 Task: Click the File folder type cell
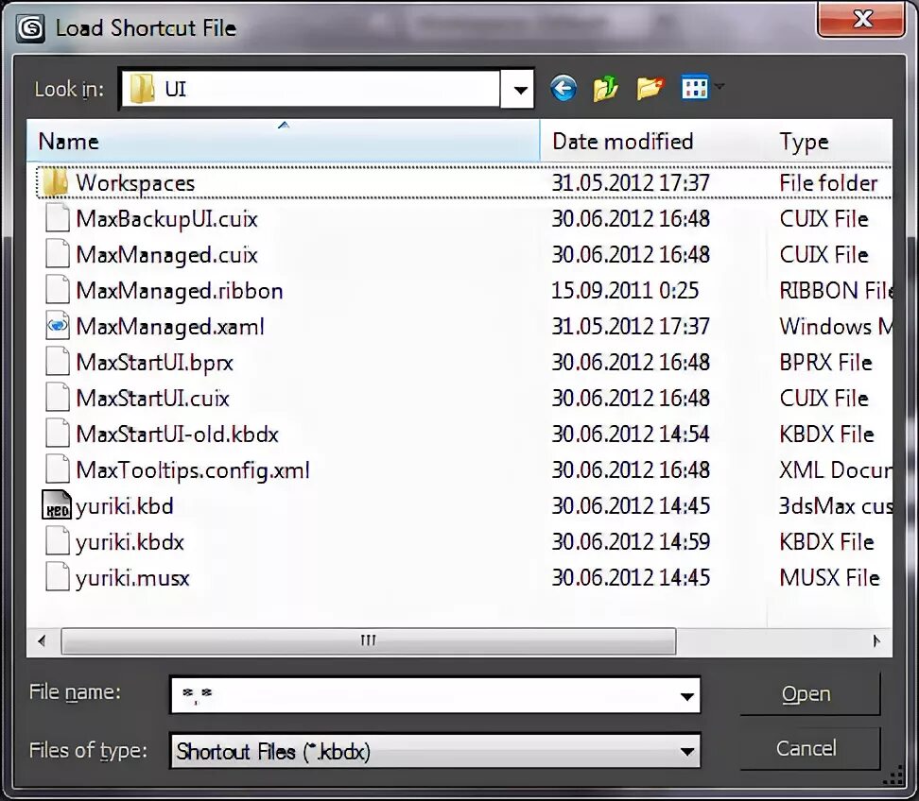click(x=828, y=182)
